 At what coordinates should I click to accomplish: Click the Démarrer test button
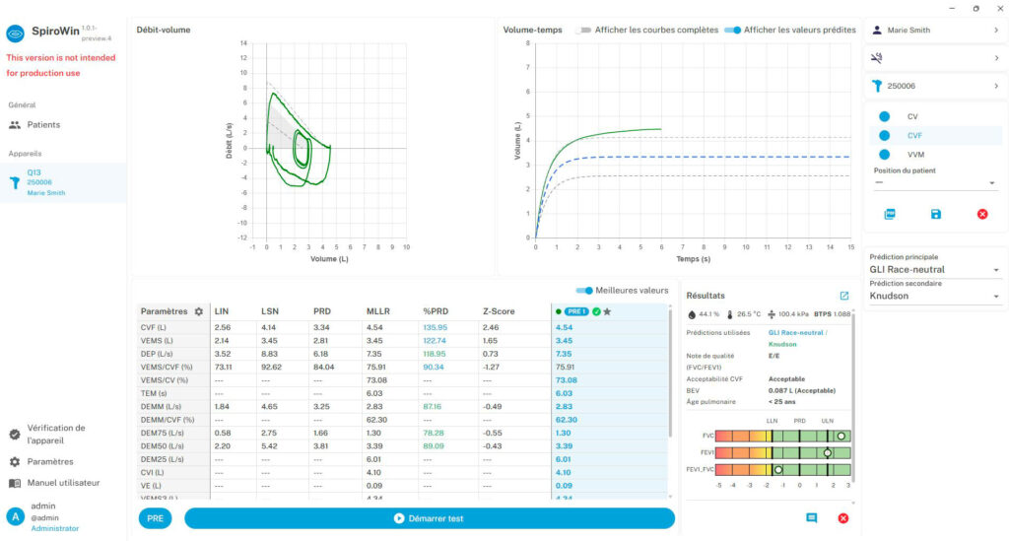click(430, 518)
